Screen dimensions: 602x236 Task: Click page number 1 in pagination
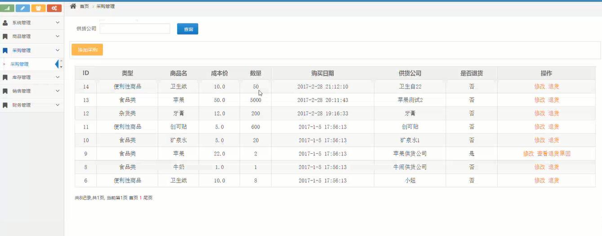click(141, 198)
